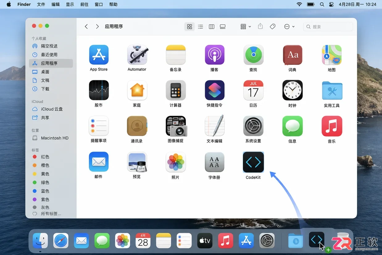Select the Automator app icon
This screenshot has height=255, width=382.
(137, 55)
